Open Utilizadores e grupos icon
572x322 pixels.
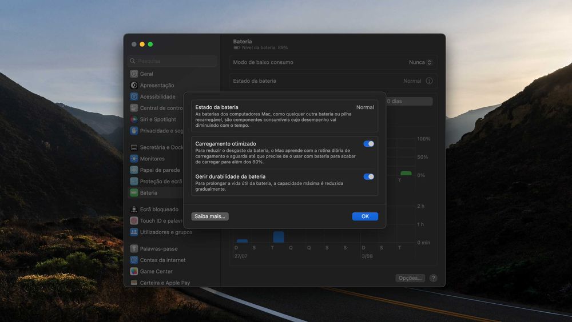(134, 232)
